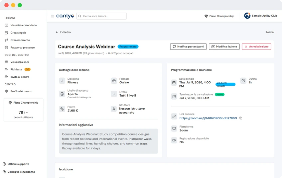This screenshot has height=178, width=282.
Task: Click the "23 giorni rimasti" blue badge
Action: click(x=225, y=84)
